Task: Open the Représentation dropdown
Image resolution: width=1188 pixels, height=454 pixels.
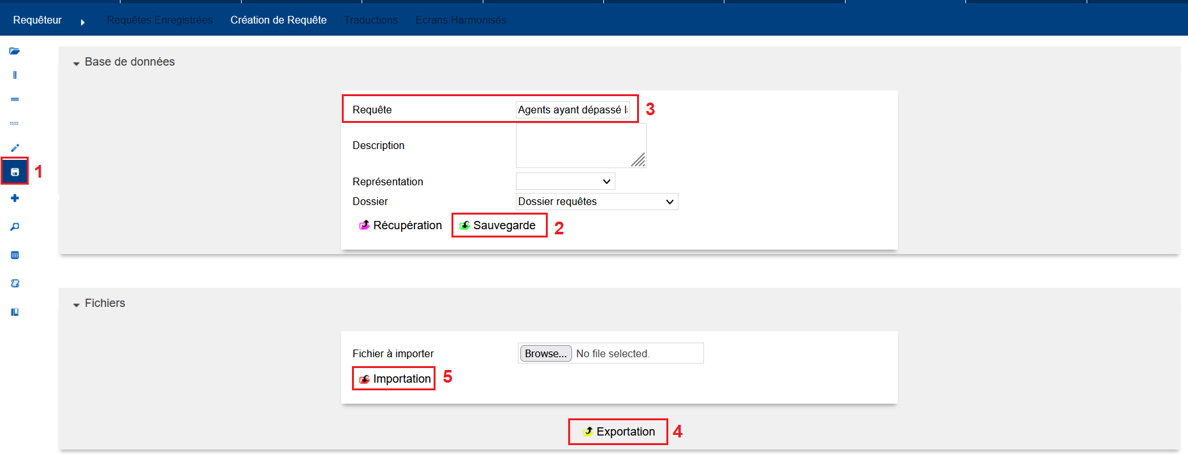Action: (x=565, y=181)
